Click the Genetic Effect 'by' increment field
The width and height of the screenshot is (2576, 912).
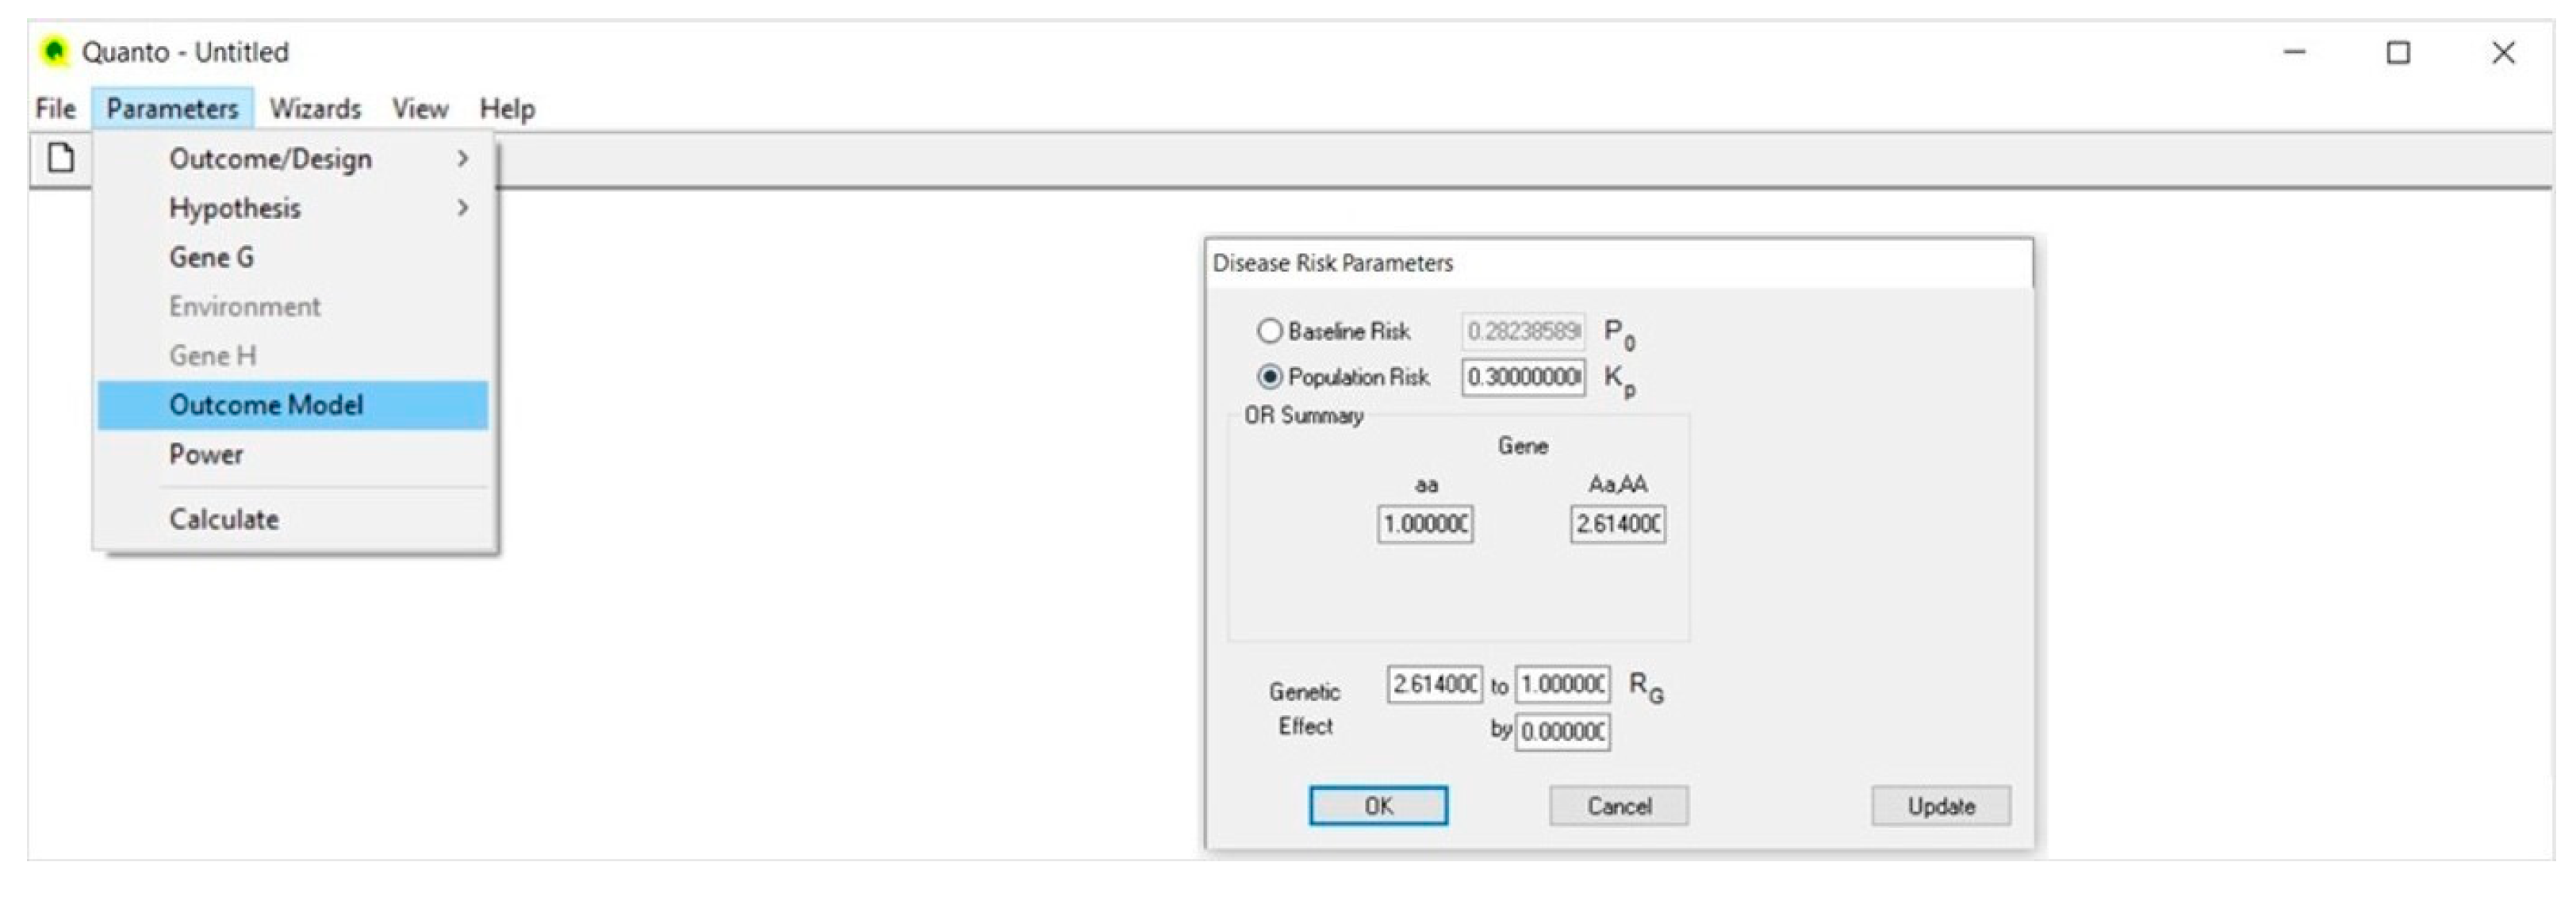(x=1562, y=732)
